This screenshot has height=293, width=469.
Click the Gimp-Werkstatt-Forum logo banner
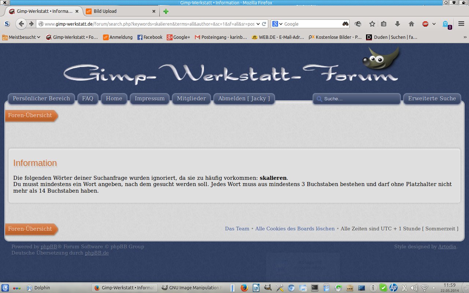(232, 66)
